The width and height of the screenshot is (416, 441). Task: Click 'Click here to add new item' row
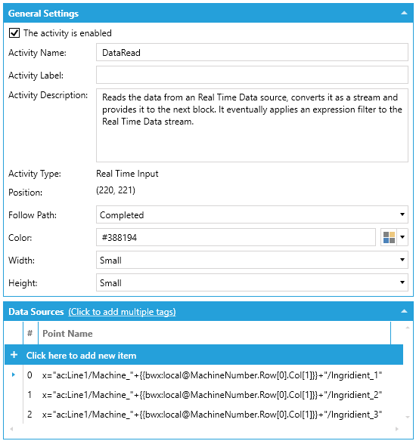[203, 355]
